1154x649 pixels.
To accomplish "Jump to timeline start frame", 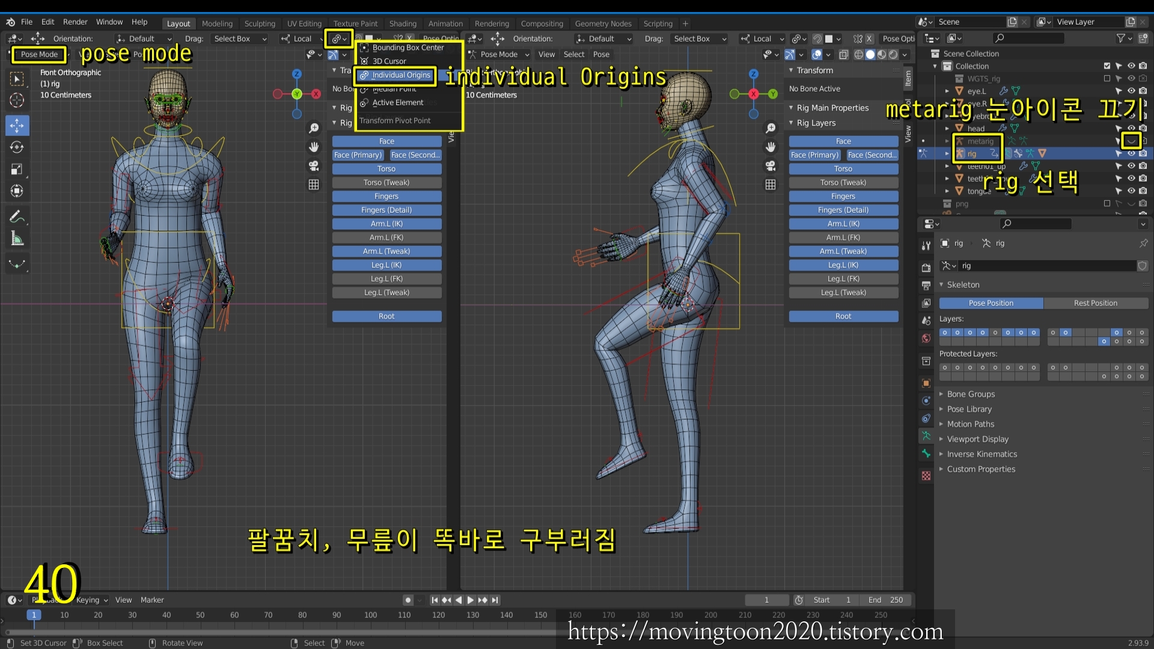I will [x=435, y=600].
